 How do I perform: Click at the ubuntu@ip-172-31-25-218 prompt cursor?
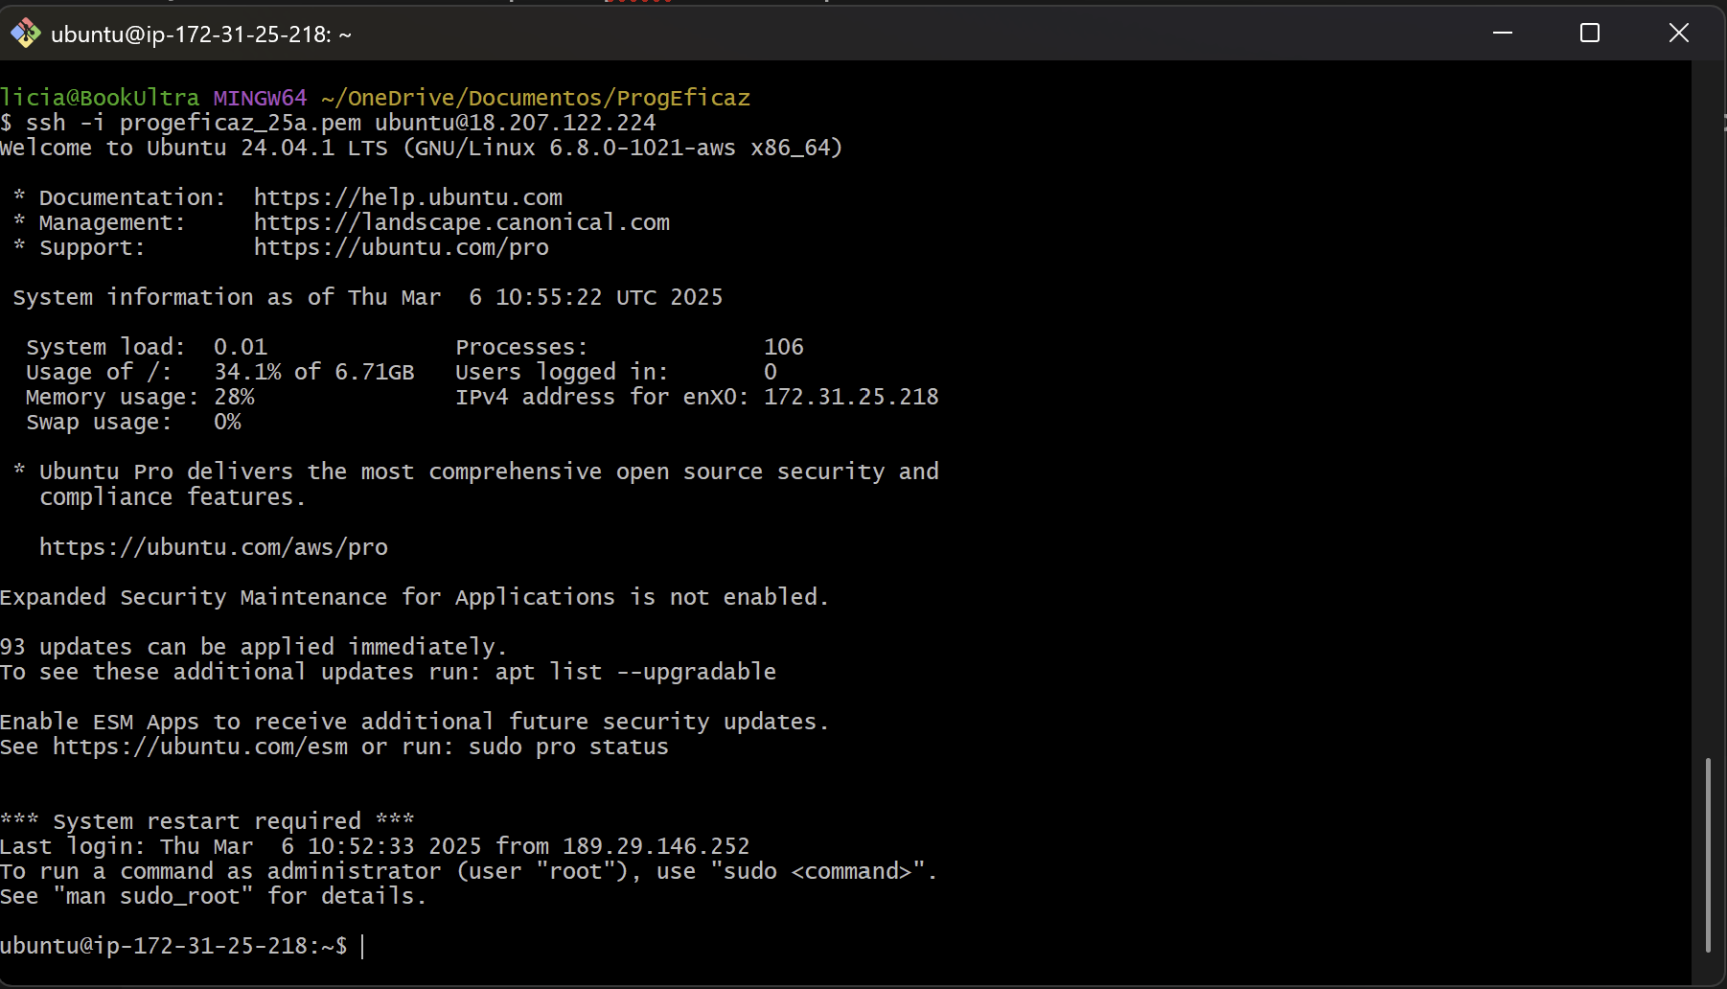[363, 946]
